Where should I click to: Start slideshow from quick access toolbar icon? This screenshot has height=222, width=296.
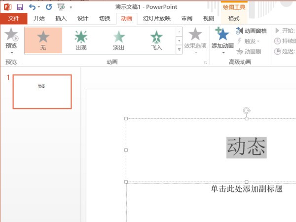(62, 7)
